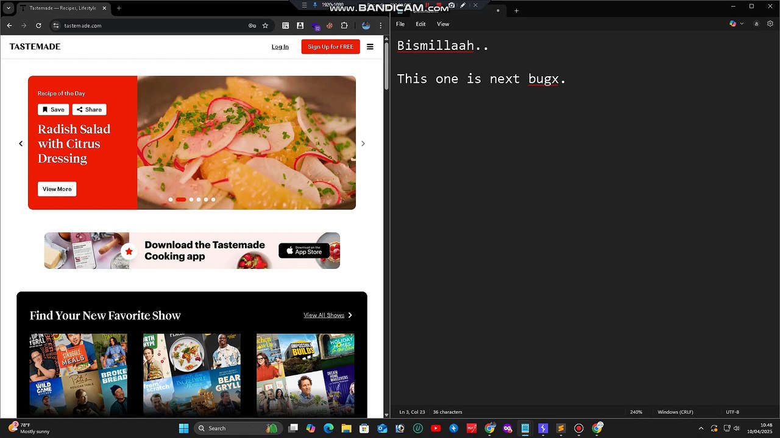Show the previous Recipe of the Day slide
This screenshot has height=438, width=780.
click(x=21, y=144)
